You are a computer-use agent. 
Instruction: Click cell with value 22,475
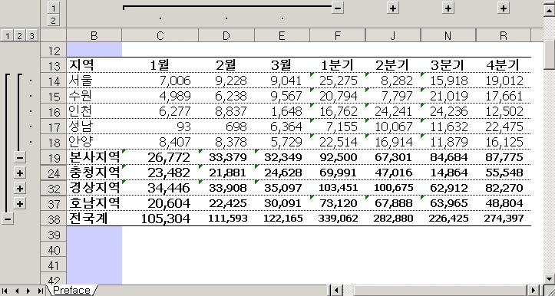pos(504,127)
